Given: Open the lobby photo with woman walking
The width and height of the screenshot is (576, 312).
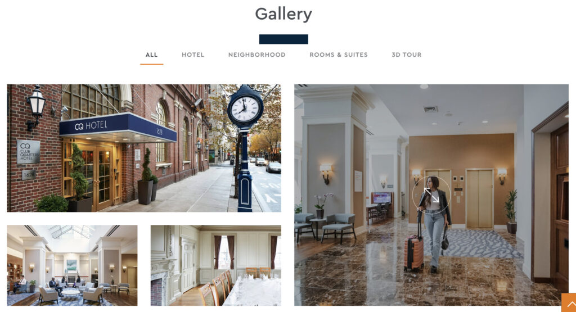Looking at the screenshot, I should [x=431, y=195].
